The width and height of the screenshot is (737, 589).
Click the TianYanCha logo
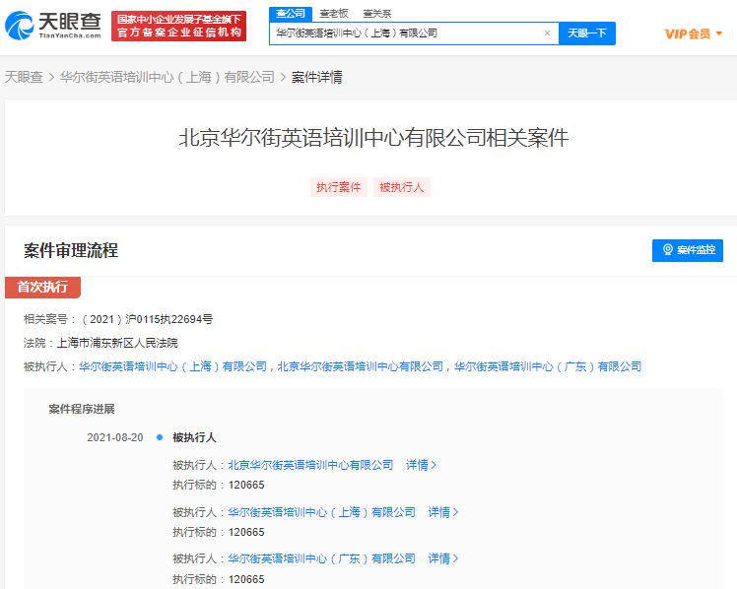pos(53,26)
